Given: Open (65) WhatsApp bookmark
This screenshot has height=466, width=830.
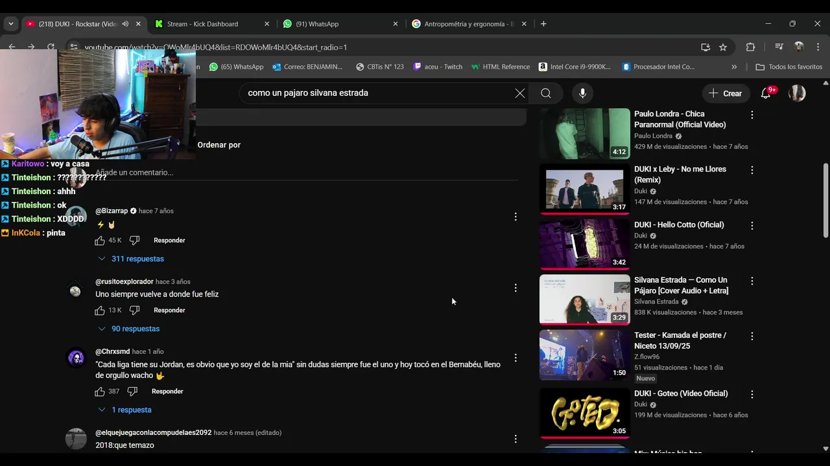Looking at the screenshot, I should coord(236,67).
